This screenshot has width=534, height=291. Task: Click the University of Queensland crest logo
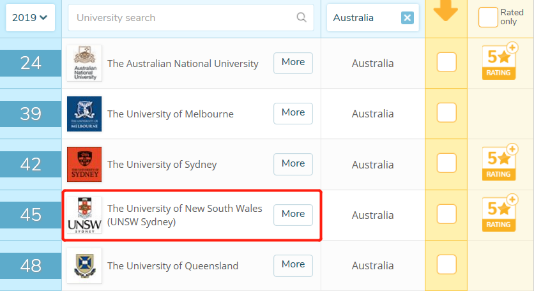pos(84,266)
